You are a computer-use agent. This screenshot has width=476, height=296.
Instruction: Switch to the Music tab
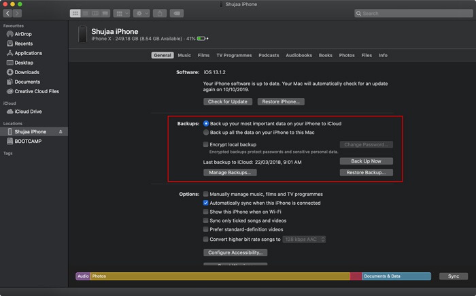click(x=184, y=55)
